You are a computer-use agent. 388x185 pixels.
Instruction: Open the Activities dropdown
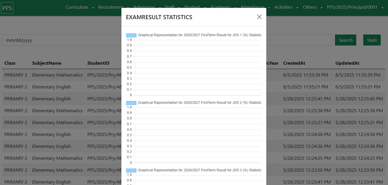pyautogui.click(x=286, y=7)
